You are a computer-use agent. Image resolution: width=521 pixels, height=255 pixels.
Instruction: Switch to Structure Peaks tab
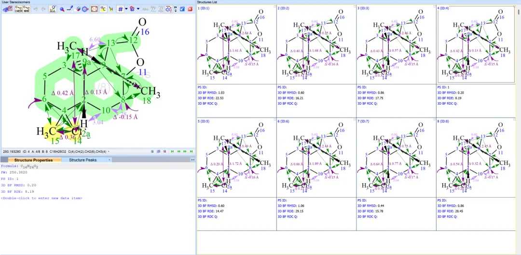coord(83,160)
